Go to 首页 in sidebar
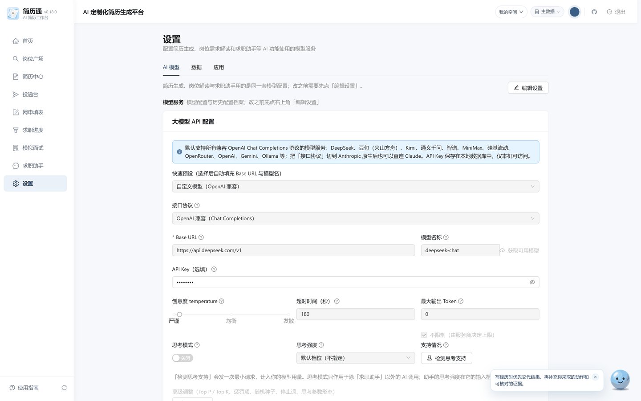The width and height of the screenshot is (641, 401). coord(36,41)
